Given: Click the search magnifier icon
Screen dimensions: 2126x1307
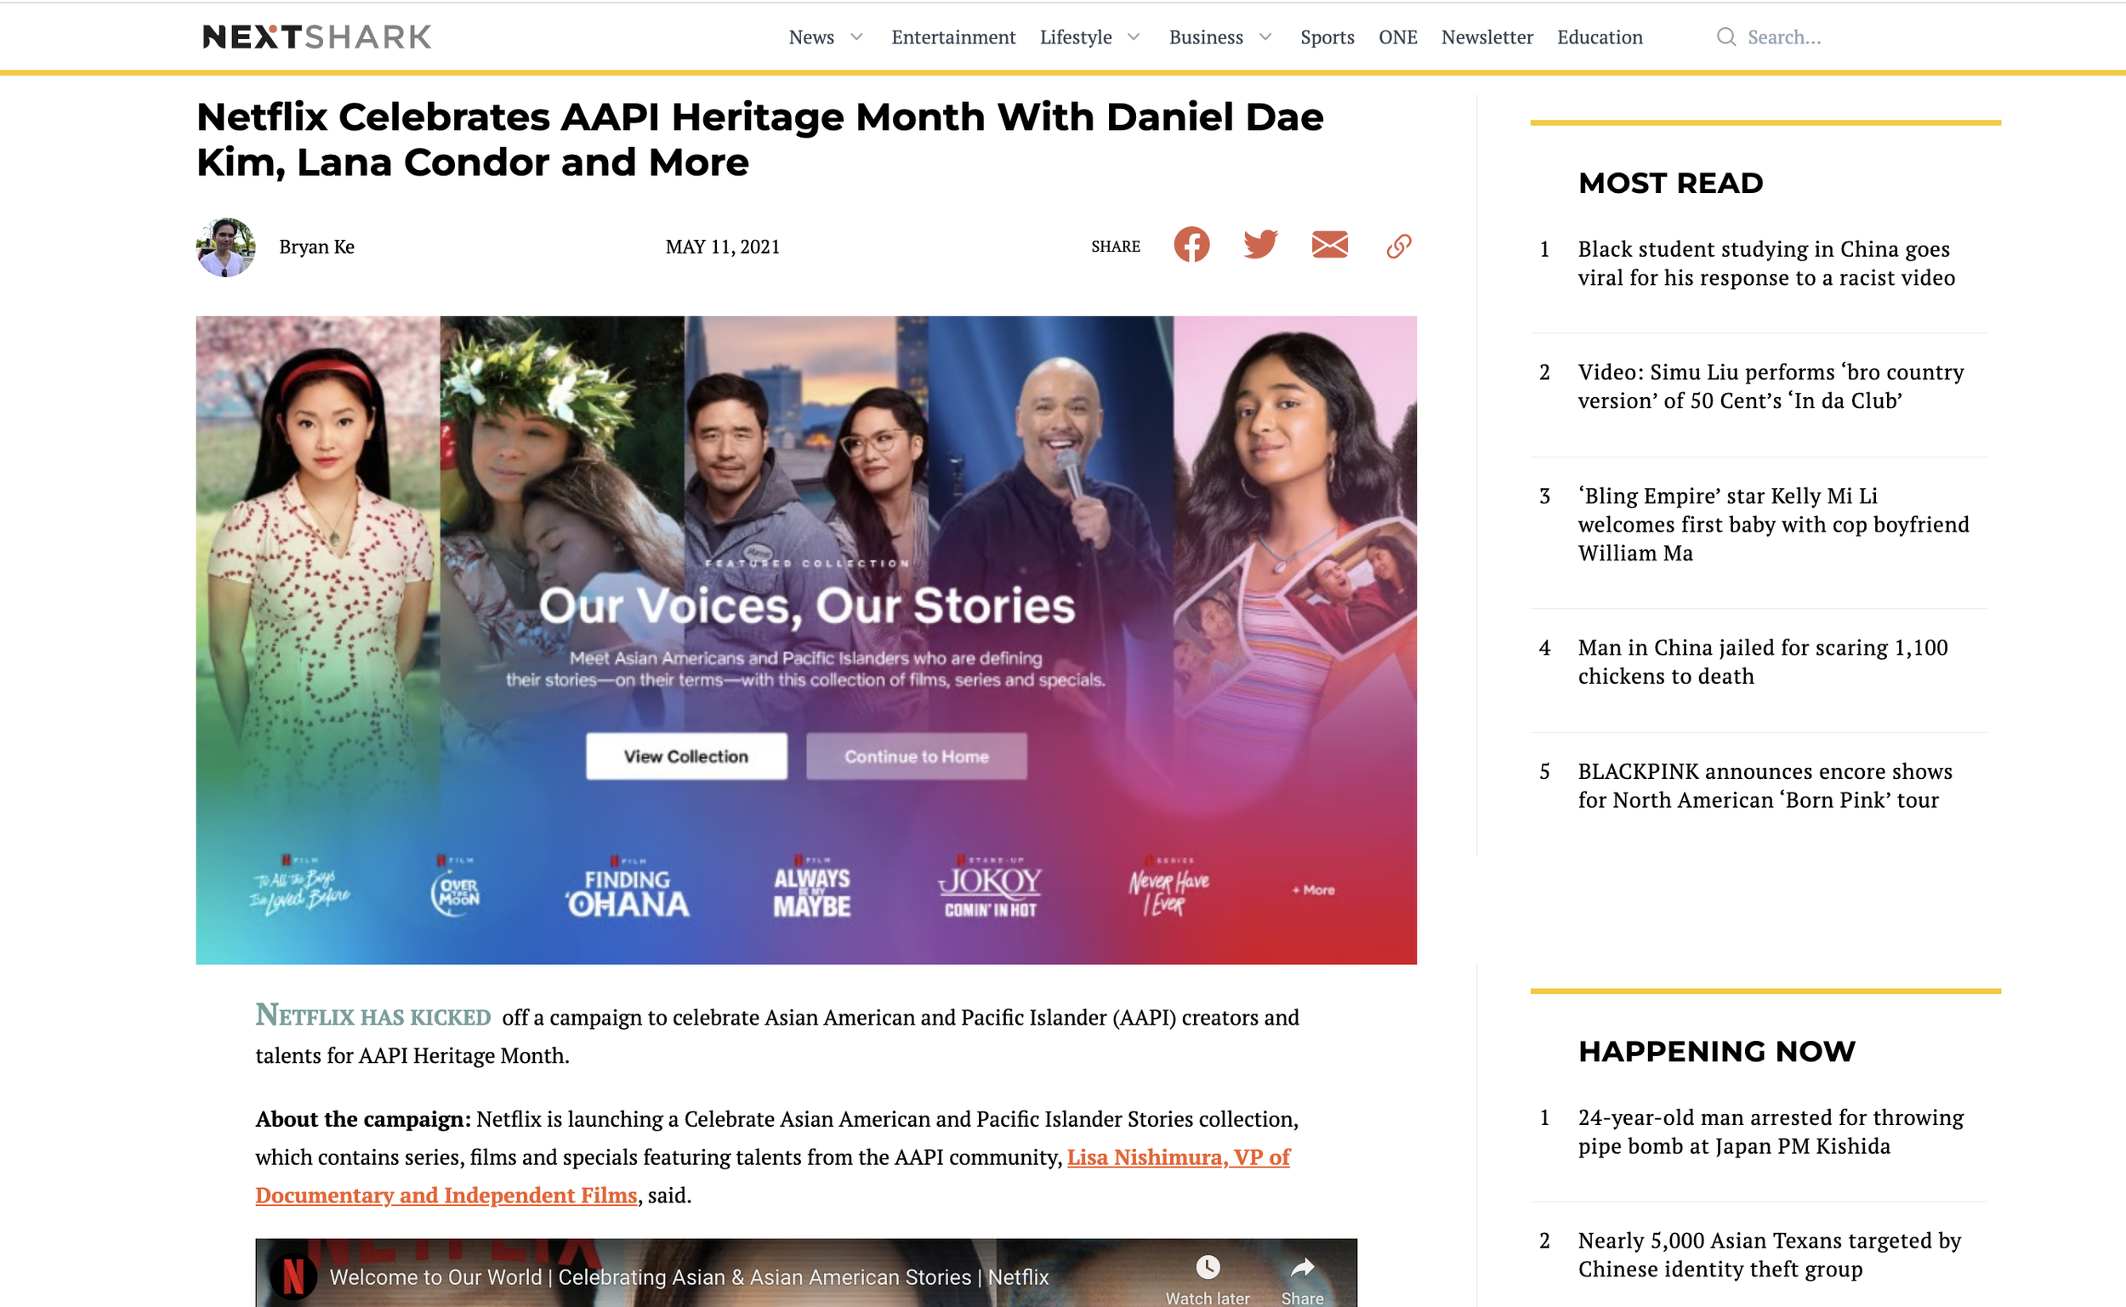Looking at the screenshot, I should point(1725,37).
